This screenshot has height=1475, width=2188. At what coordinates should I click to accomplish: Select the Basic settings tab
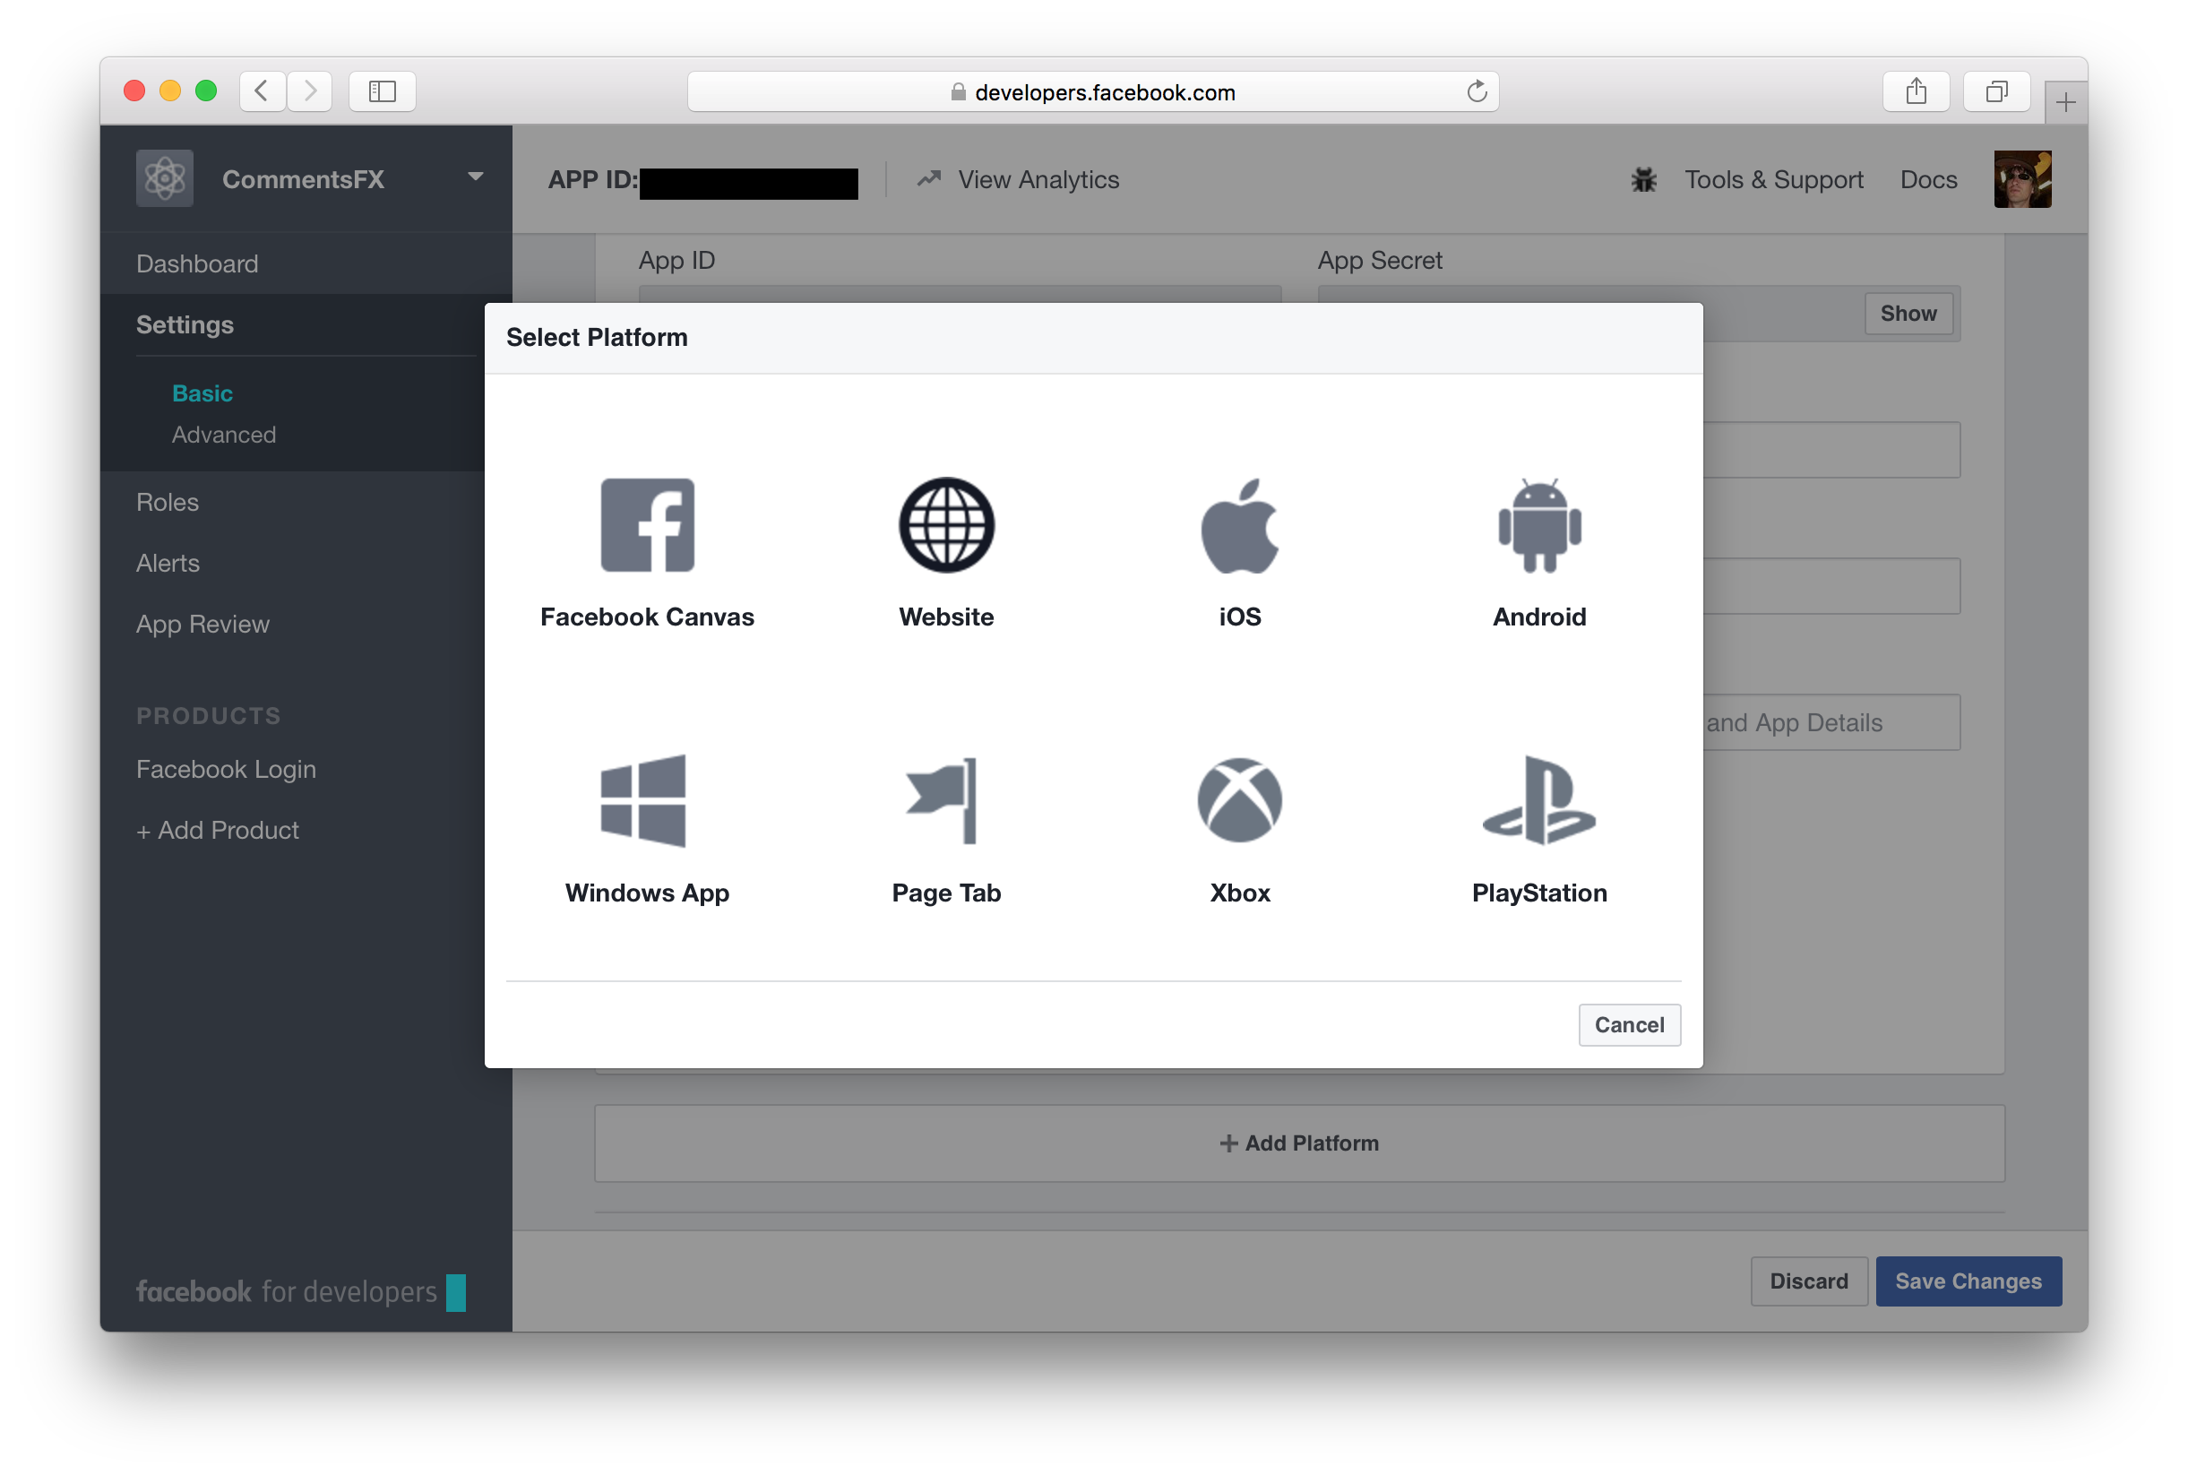[202, 393]
